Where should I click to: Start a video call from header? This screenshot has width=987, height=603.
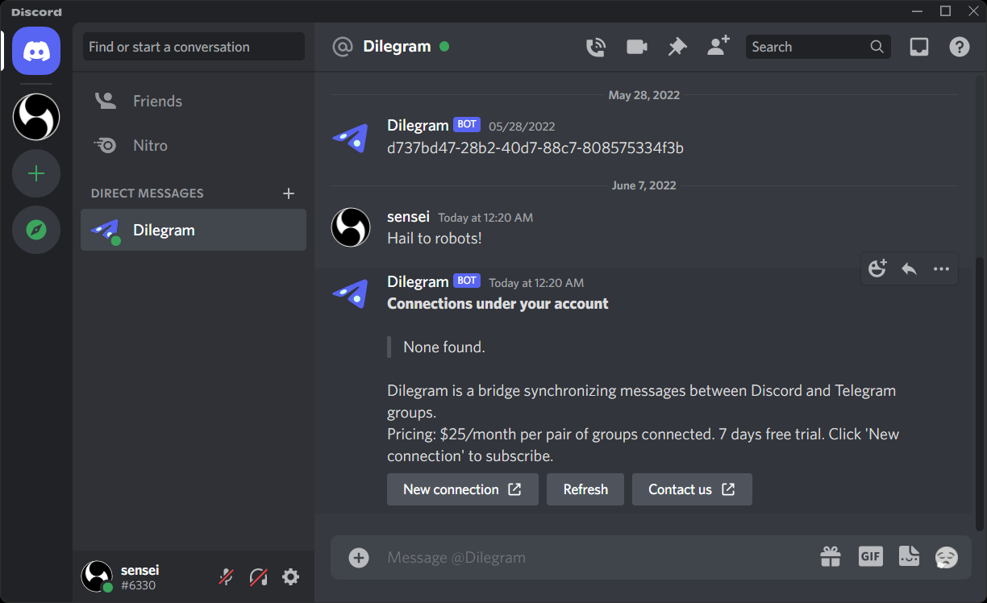click(637, 47)
